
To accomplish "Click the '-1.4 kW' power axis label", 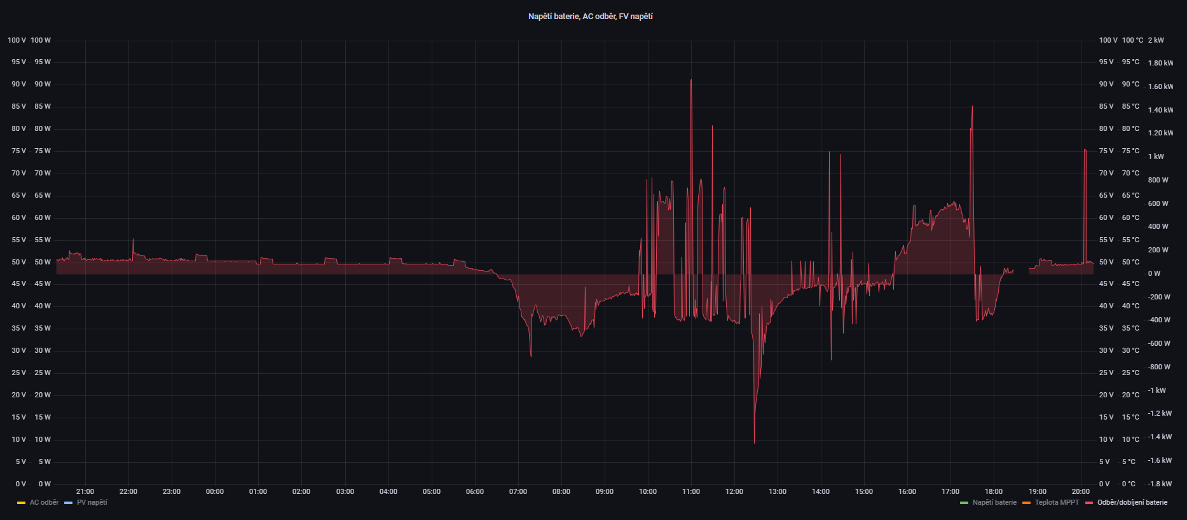I will click(x=1160, y=437).
